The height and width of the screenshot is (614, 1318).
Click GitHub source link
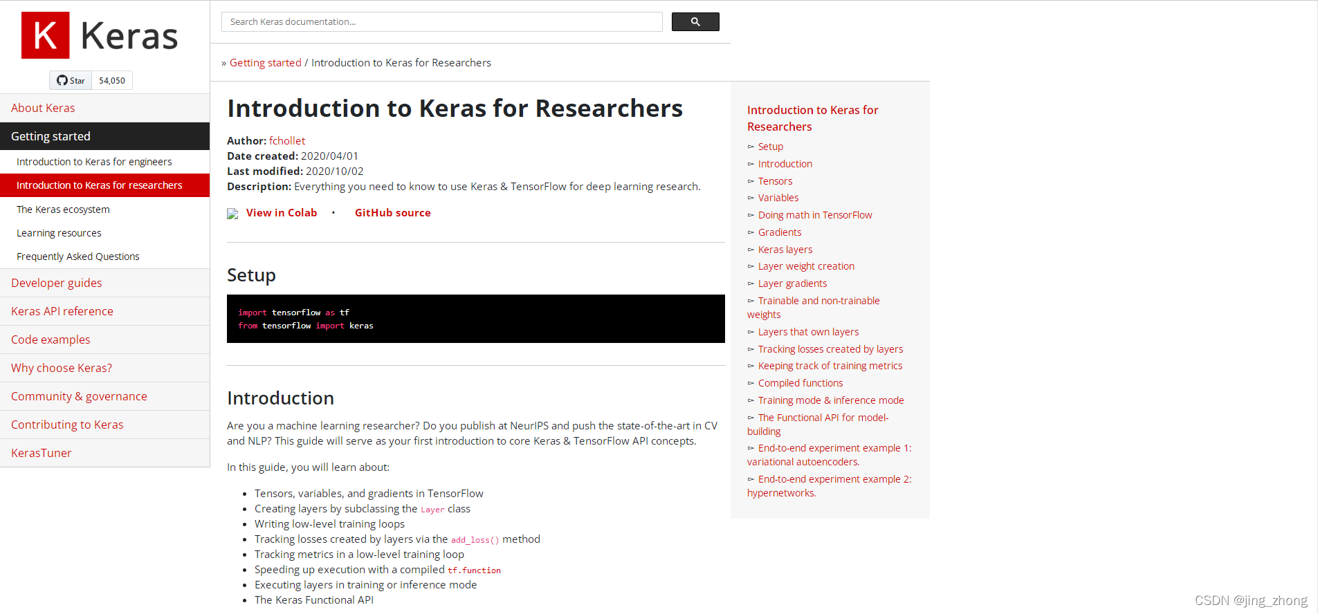pos(393,213)
